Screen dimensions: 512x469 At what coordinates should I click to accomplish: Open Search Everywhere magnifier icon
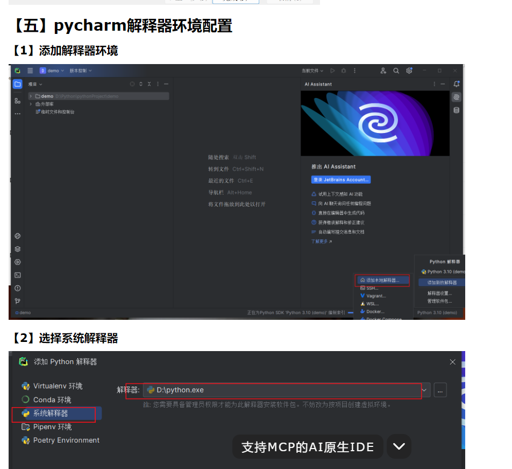pyautogui.click(x=396, y=71)
